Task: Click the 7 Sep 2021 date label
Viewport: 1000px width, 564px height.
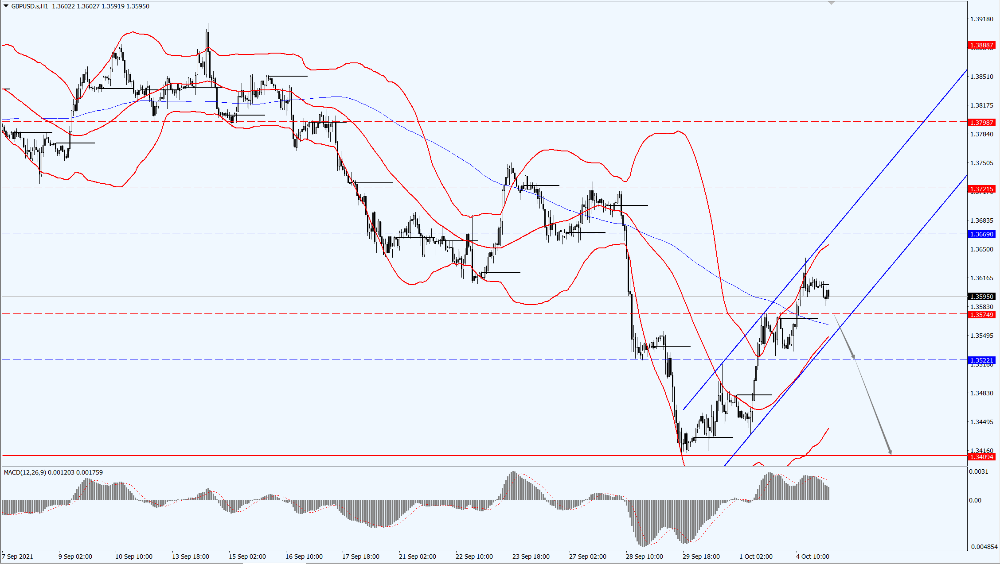Action: tap(18, 556)
